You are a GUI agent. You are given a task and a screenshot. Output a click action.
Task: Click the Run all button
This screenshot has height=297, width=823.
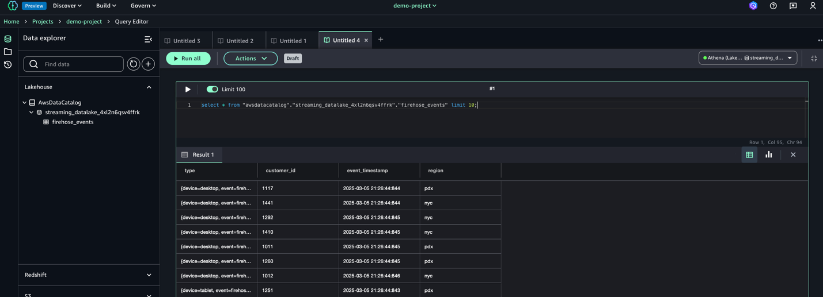[188, 59]
